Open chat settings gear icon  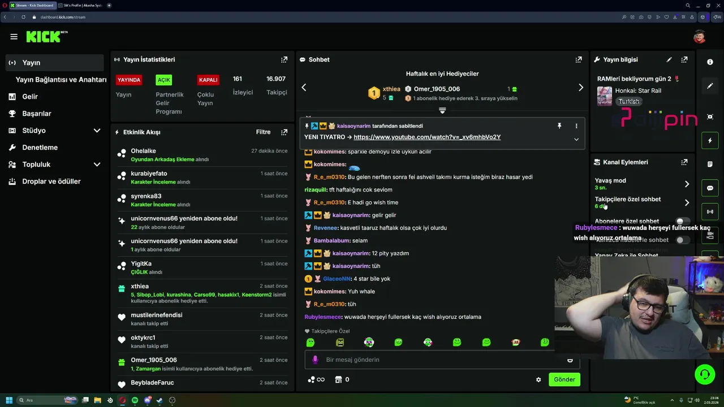click(538, 380)
